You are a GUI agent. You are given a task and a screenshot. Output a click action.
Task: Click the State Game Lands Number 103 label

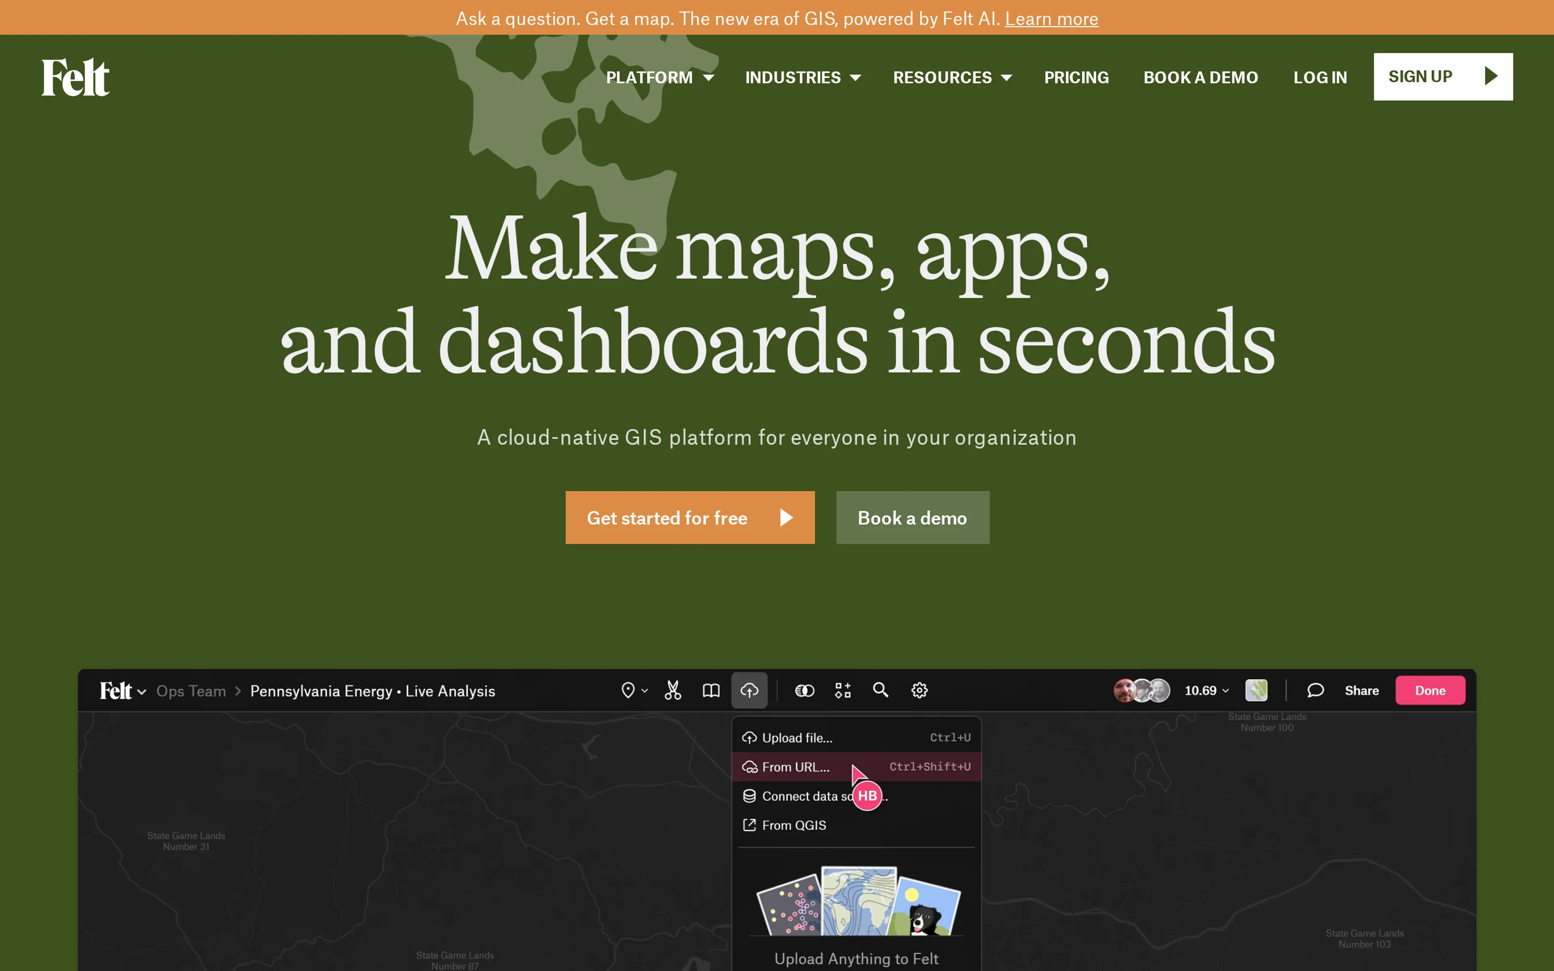(1365, 939)
